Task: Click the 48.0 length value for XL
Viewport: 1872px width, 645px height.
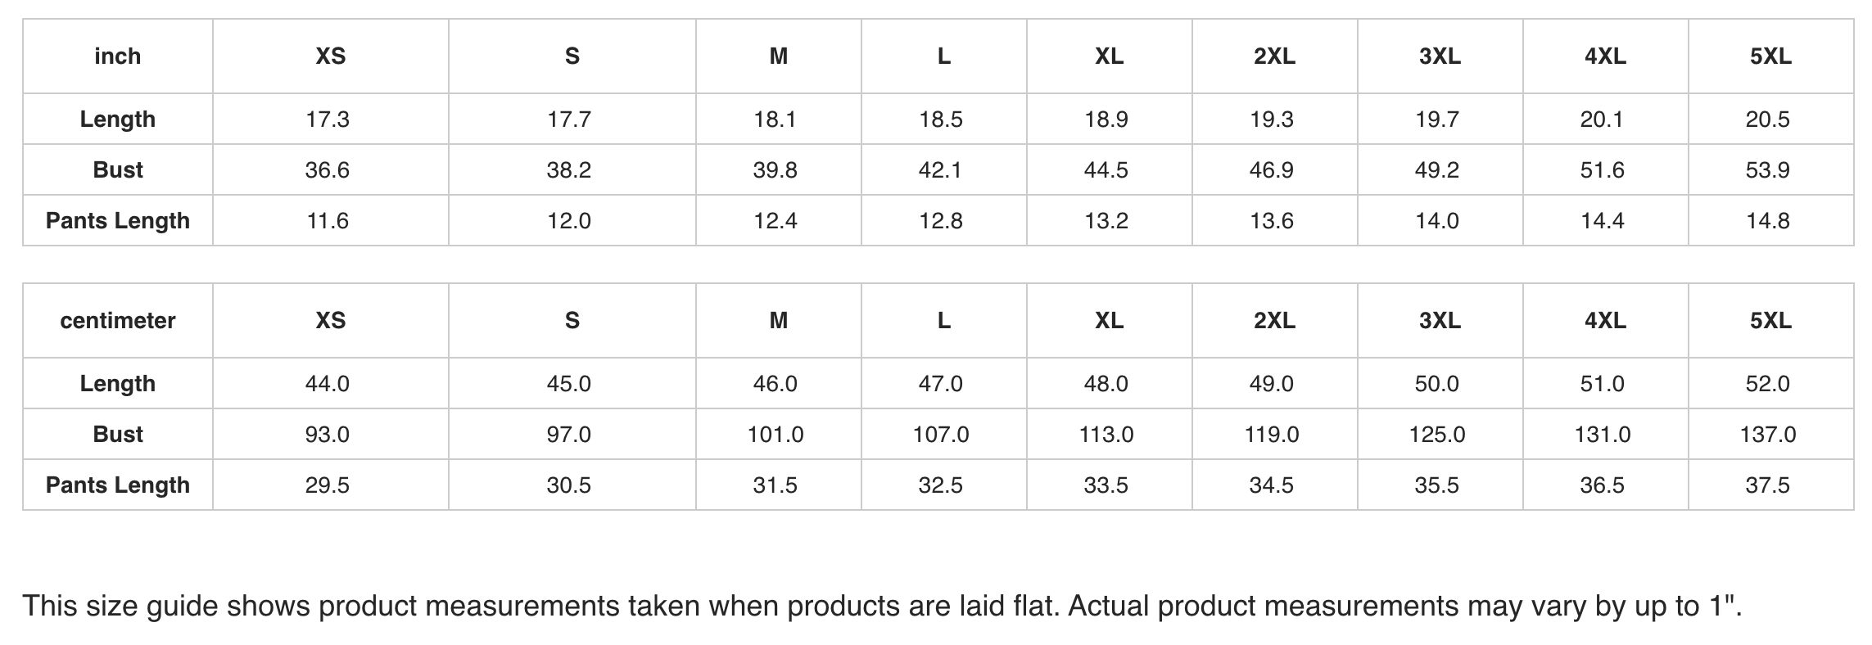Action: coord(1106,384)
